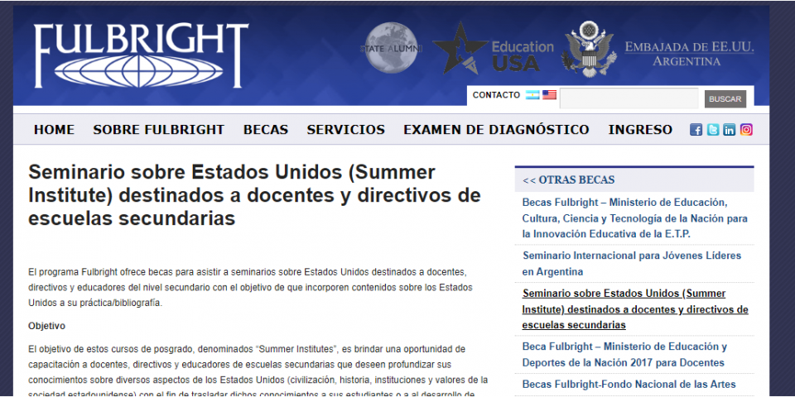This screenshot has width=795, height=397.
Task: Open Fulbright's Facebook page icon
Action: click(696, 130)
